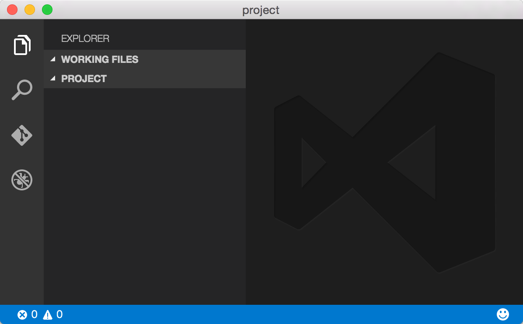Switch to the Git source control view
Screen dimensions: 523x324
(x=22, y=135)
